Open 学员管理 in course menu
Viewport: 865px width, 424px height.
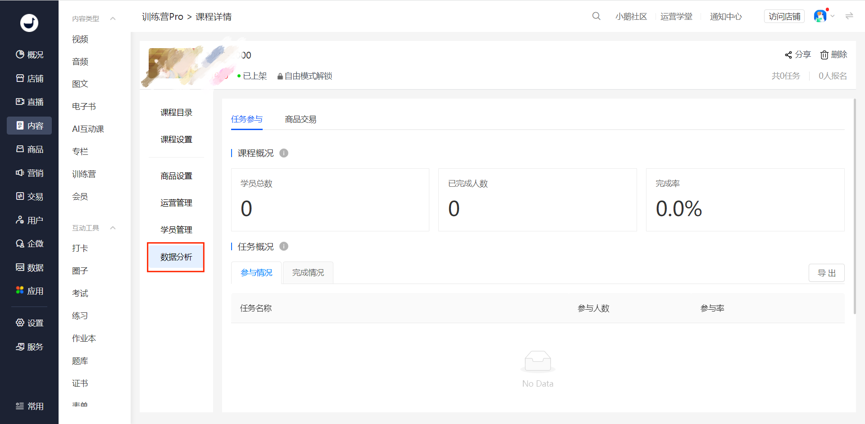(x=176, y=230)
